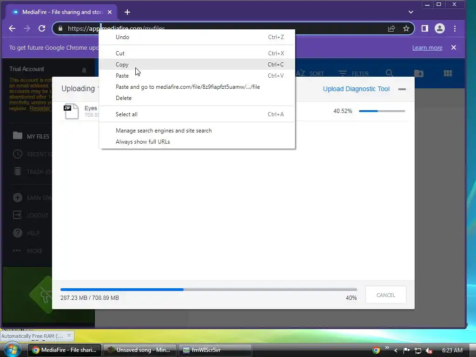This screenshot has height=357, width=476.
Task: Choose Delete in the context menu
Action: click(197, 98)
